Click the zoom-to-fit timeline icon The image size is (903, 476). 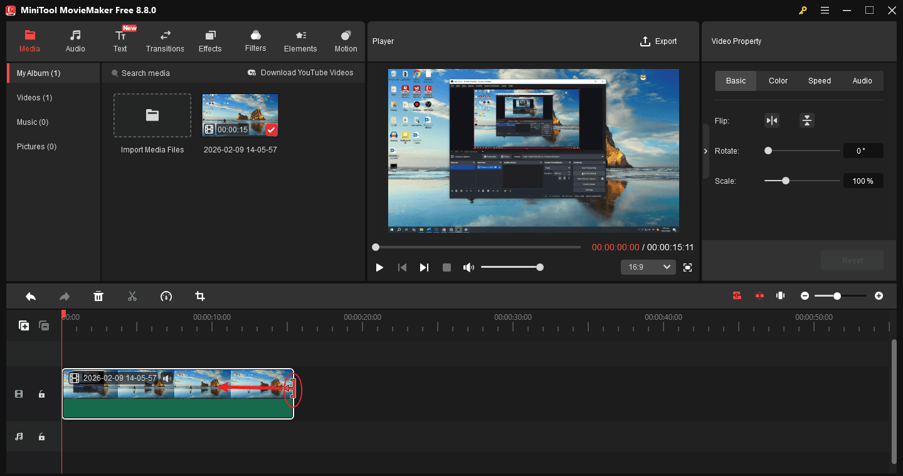(781, 295)
